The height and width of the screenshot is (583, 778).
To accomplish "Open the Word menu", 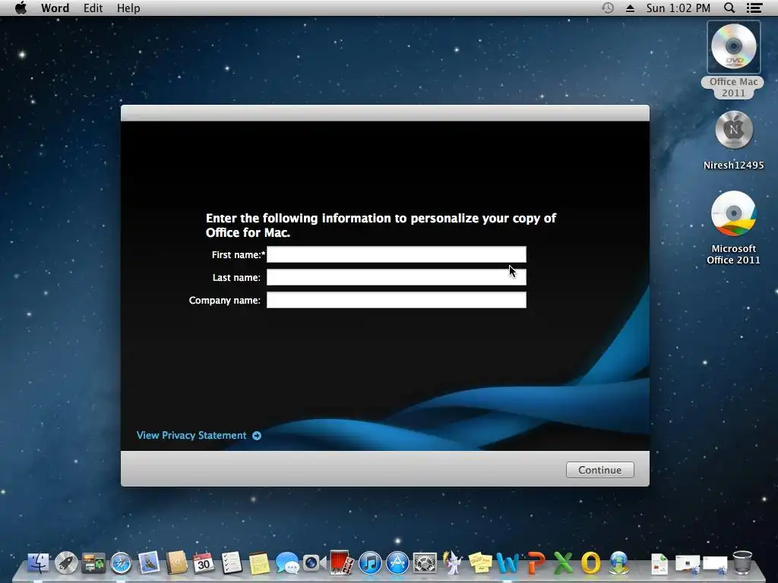I will tap(55, 8).
